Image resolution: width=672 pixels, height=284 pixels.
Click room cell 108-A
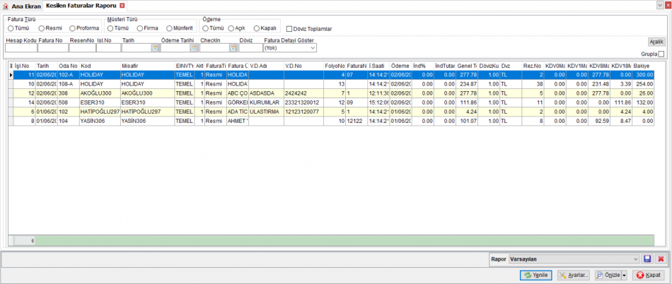click(68, 85)
